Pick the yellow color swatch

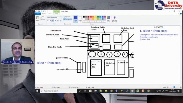[x=96, y=17]
